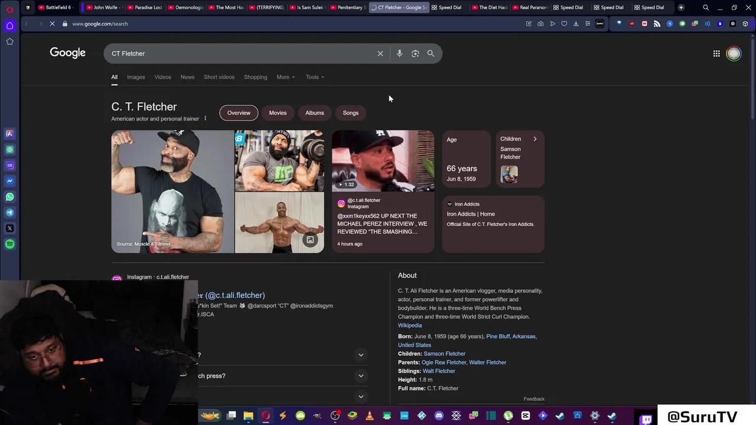Screen dimensions: 756x425
Task: Switch to Videos results tab
Action: pyautogui.click(x=162, y=77)
